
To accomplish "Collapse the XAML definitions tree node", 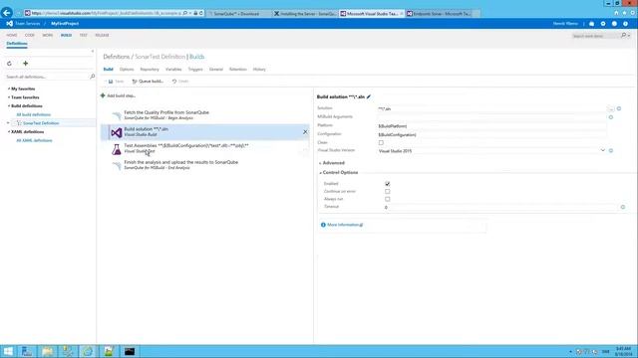I will (x=9, y=132).
